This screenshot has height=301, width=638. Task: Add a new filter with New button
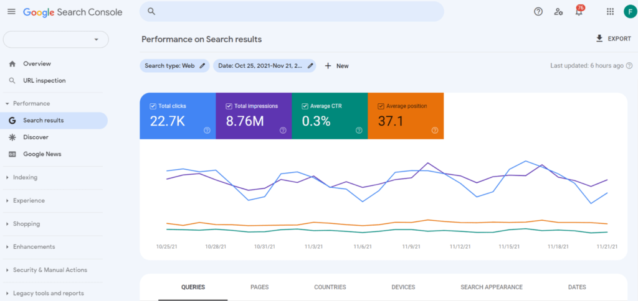click(336, 66)
